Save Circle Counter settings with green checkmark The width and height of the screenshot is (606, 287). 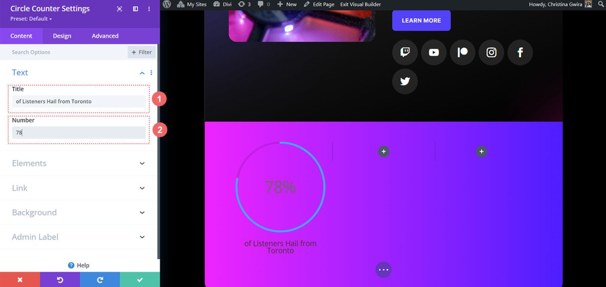pyautogui.click(x=140, y=280)
